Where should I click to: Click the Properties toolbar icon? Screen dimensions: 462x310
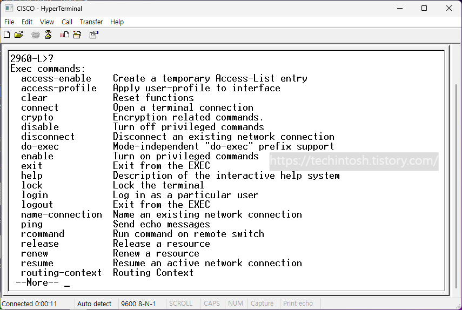(x=93, y=35)
